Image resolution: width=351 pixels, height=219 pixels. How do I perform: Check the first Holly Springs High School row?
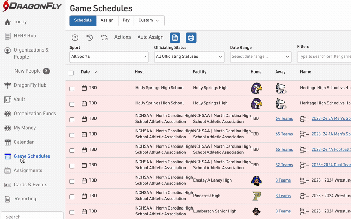pyautogui.click(x=72, y=89)
